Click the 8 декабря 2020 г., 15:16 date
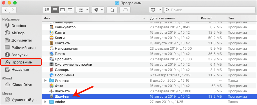 coord(169,81)
